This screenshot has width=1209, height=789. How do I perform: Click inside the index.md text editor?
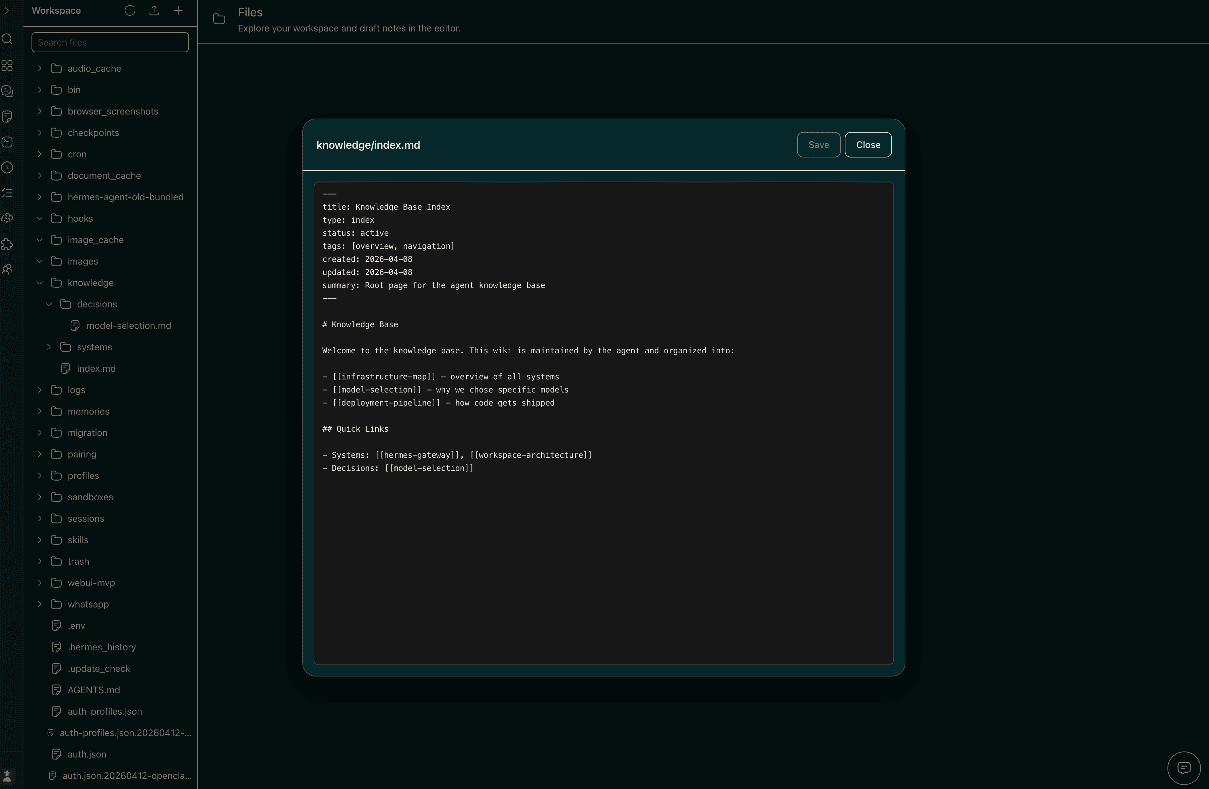point(603,423)
